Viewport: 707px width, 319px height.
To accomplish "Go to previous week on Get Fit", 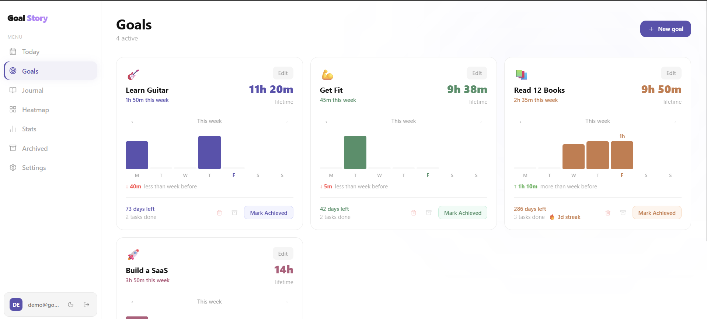I will click(x=326, y=121).
